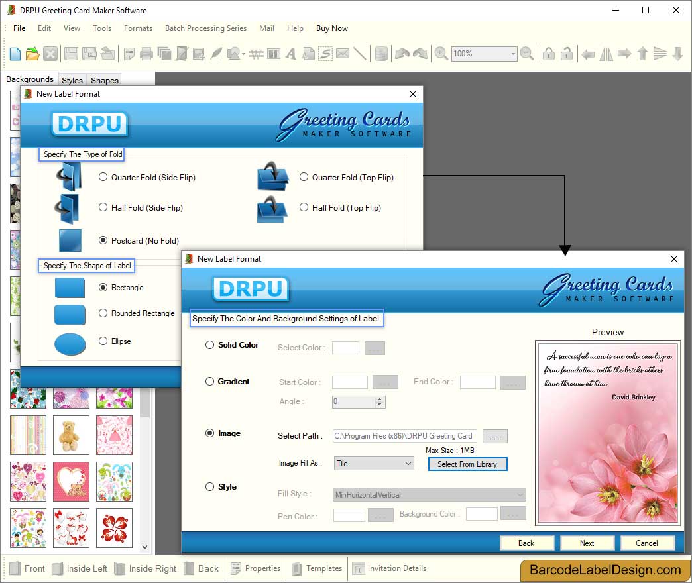Click the Unlock open padlock icon
Image resolution: width=692 pixels, height=583 pixels.
click(x=567, y=54)
